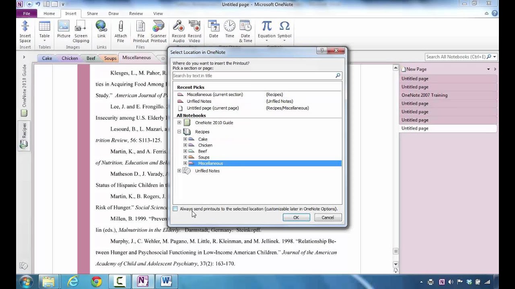Click the Equation pi icon
Image resolution: width=515 pixels, height=289 pixels.
coord(267,26)
